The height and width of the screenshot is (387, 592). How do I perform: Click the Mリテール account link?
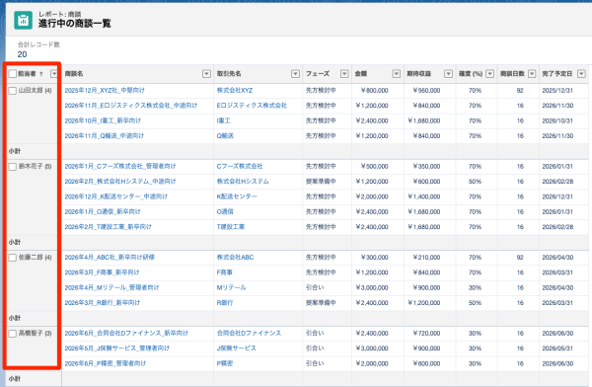point(232,287)
